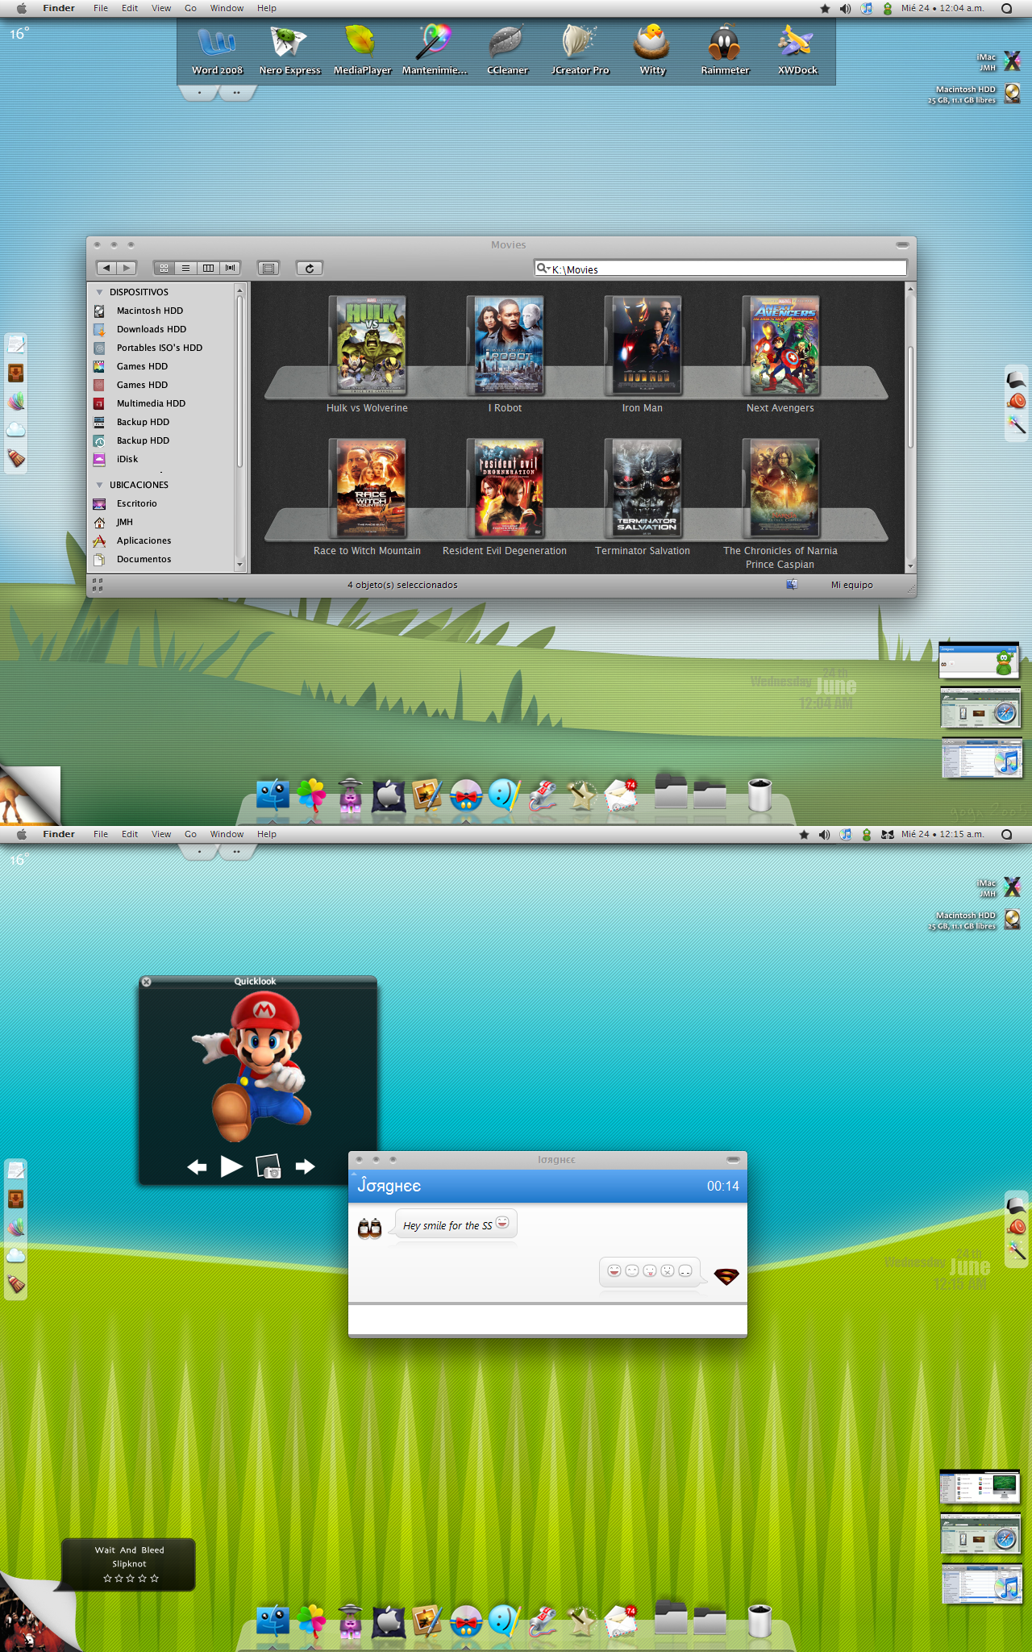1032x1652 pixels.
Task: Open Edit menu in the 12:04 a.m. menu bar
Action: [130, 9]
